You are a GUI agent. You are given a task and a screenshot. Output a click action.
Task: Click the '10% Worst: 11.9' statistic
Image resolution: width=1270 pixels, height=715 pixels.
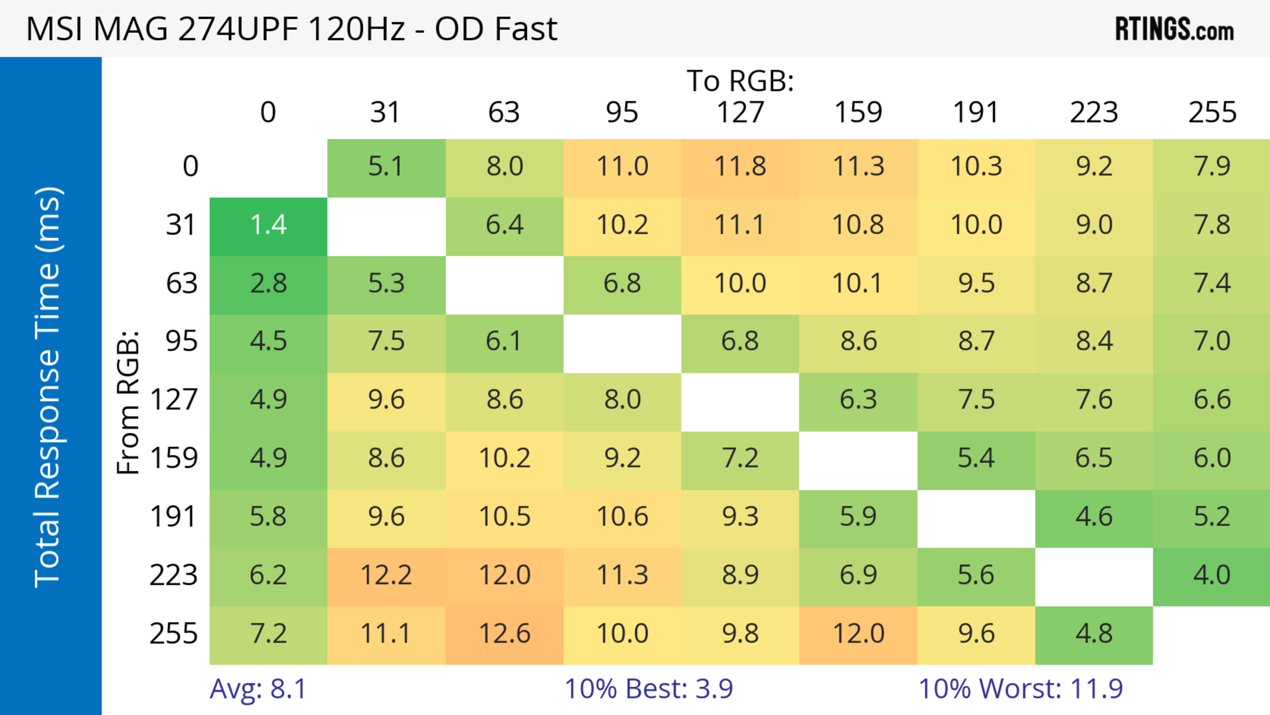[x=1021, y=689]
